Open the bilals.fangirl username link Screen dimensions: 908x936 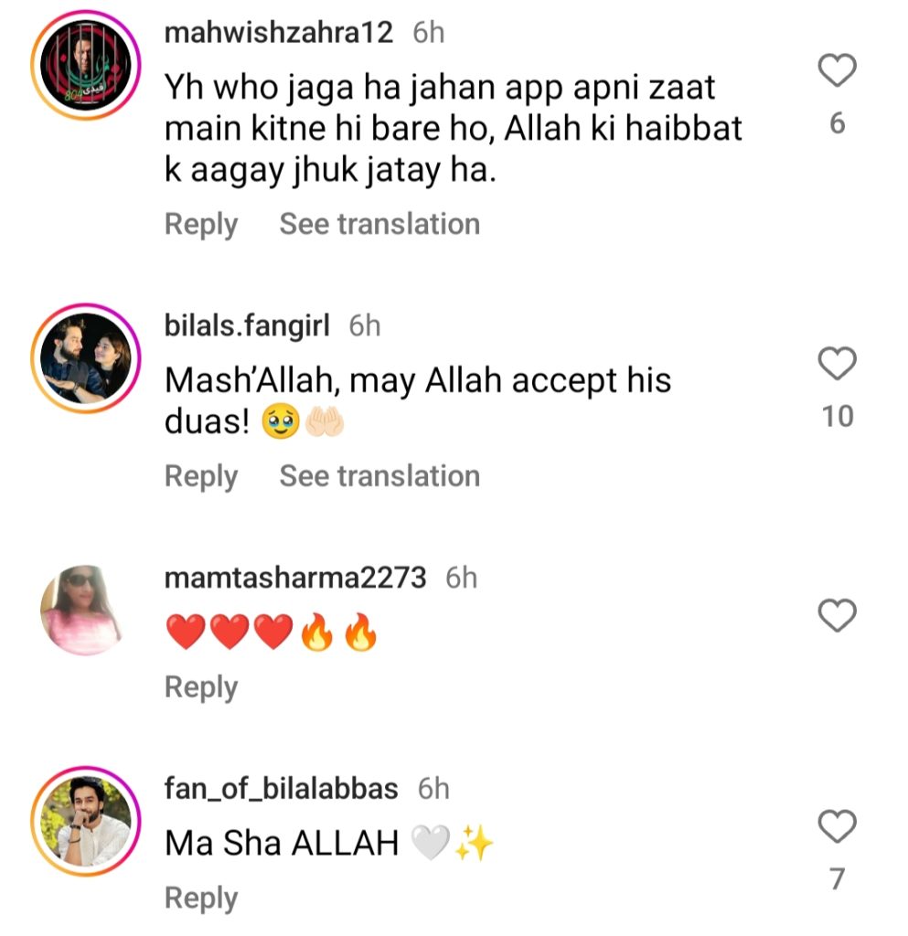point(247,326)
